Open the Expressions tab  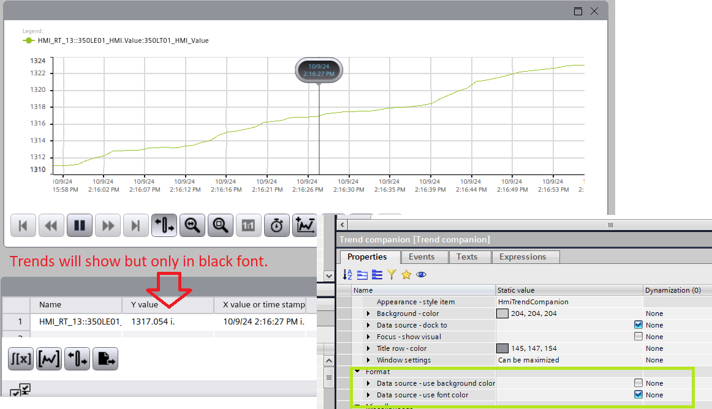tap(523, 257)
